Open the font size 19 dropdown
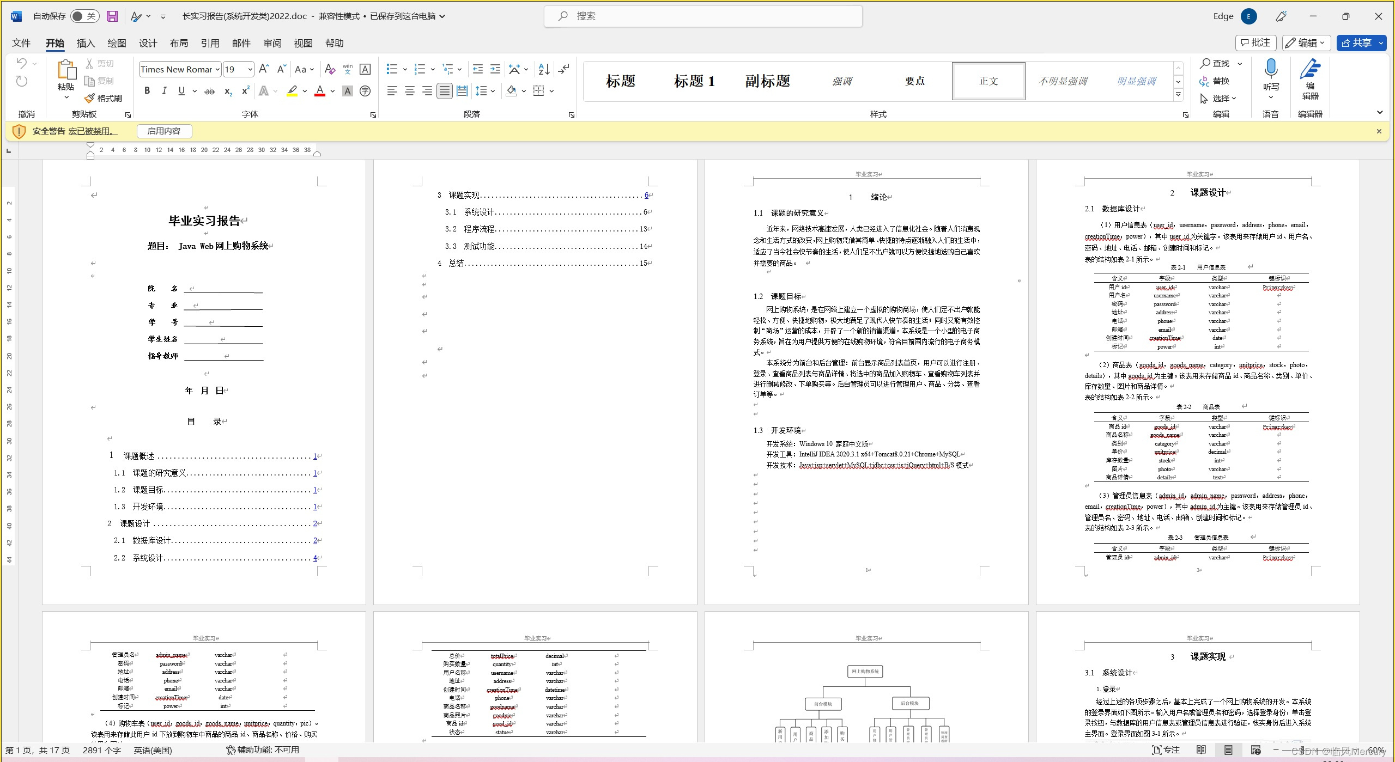 (250, 69)
